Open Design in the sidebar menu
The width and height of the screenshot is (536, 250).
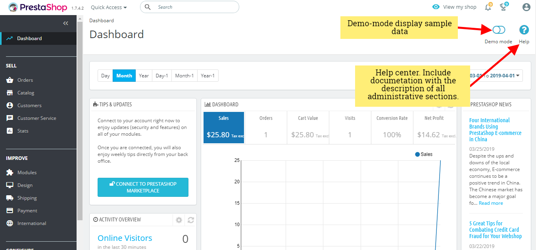[x=25, y=185]
